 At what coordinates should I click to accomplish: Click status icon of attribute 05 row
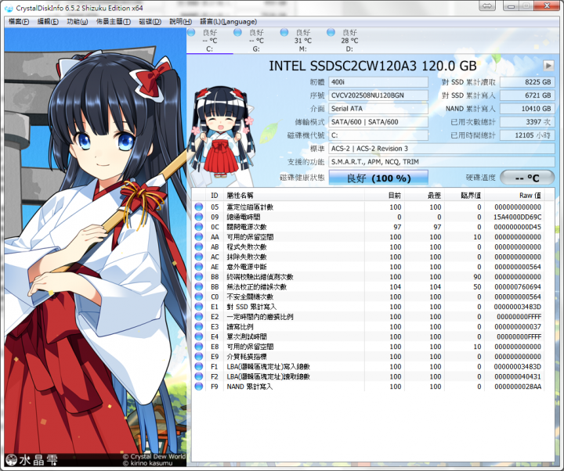pyautogui.click(x=198, y=207)
